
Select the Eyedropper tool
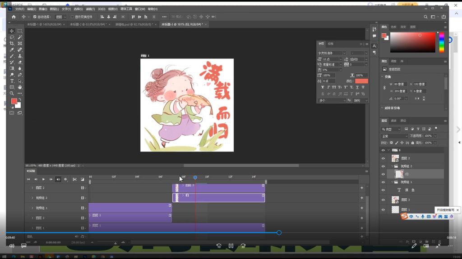click(x=12, y=50)
